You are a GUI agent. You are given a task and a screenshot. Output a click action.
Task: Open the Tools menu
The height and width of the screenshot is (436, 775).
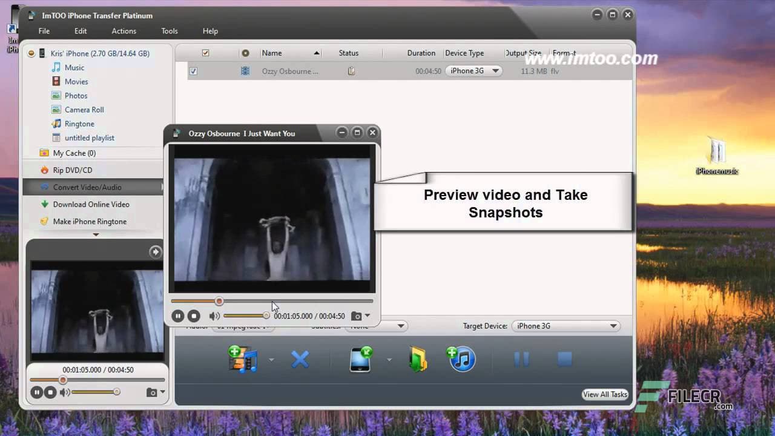pyautogui.click(x=169, y=31)
